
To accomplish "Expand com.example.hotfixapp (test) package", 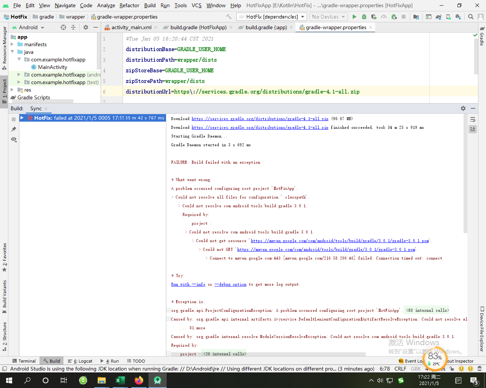I will point(19,82).
